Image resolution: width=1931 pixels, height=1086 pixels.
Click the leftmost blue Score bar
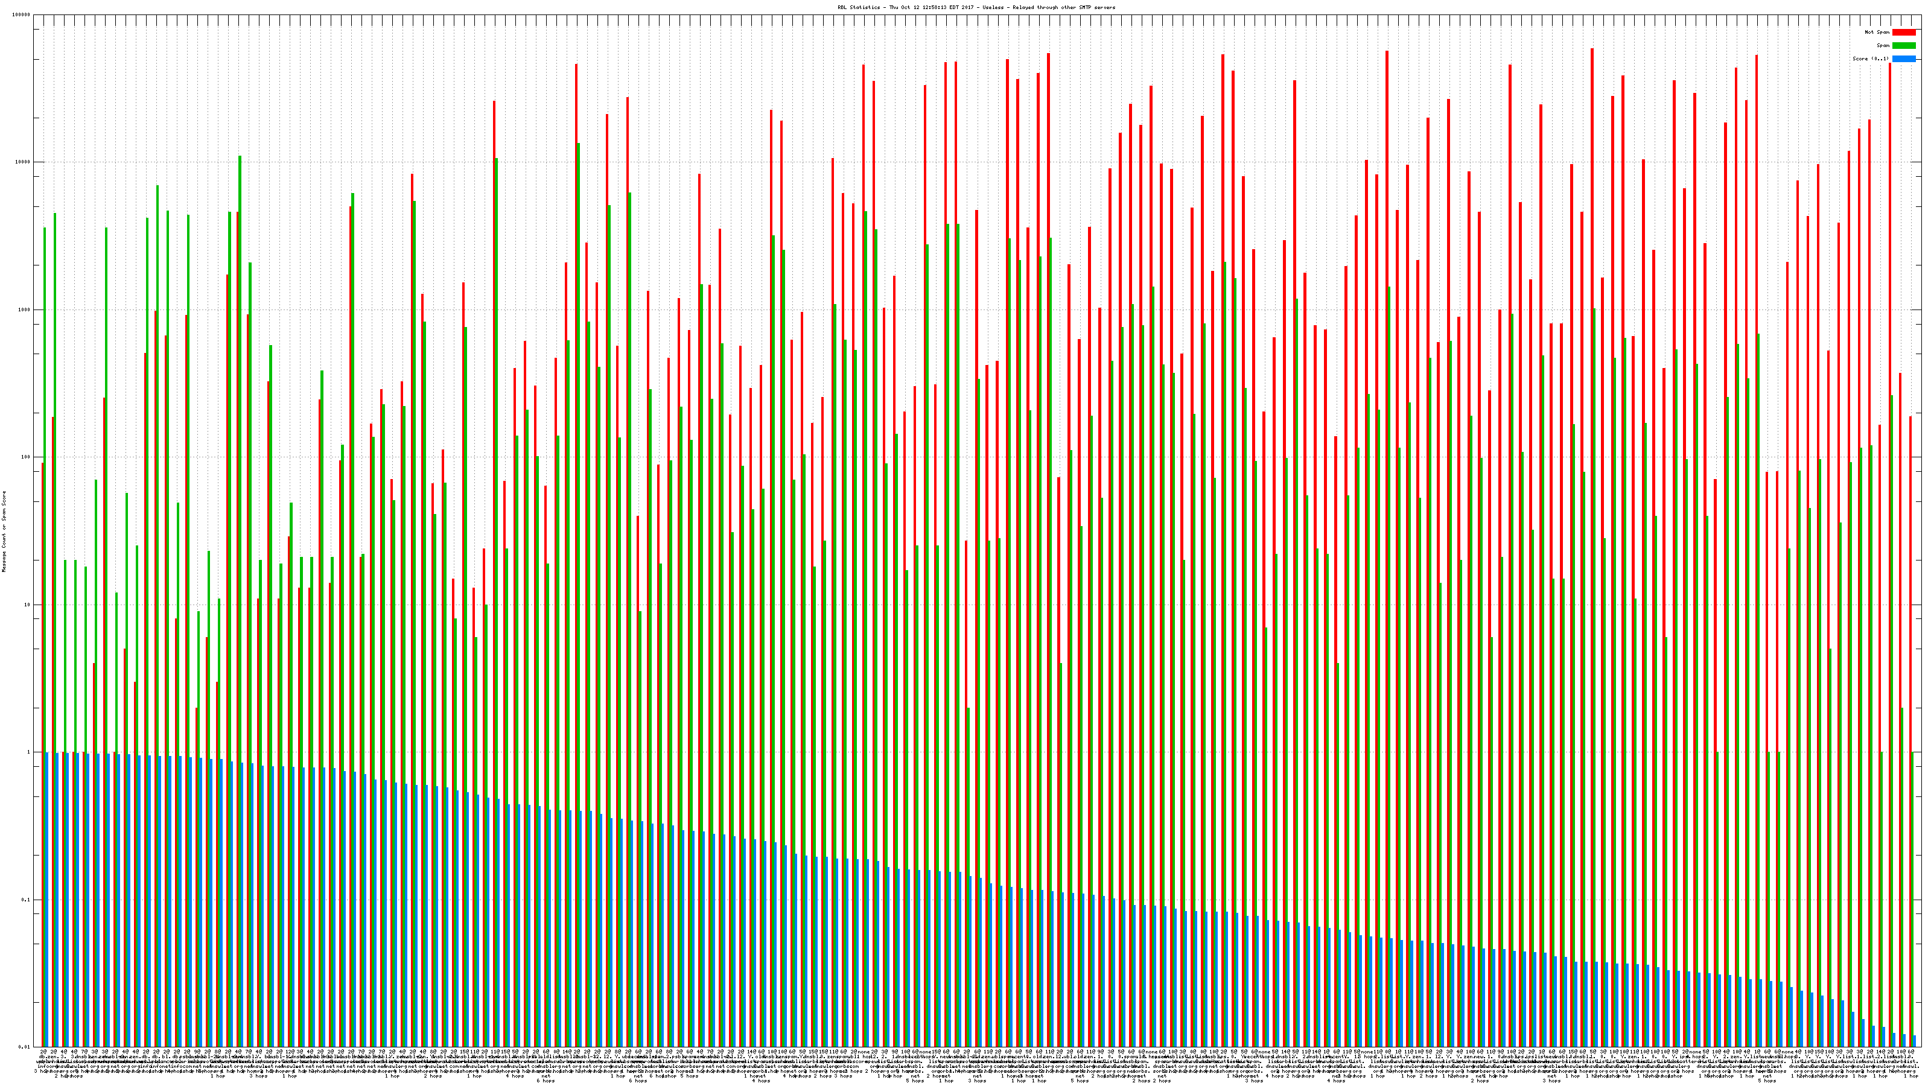(x=47, y=900)
